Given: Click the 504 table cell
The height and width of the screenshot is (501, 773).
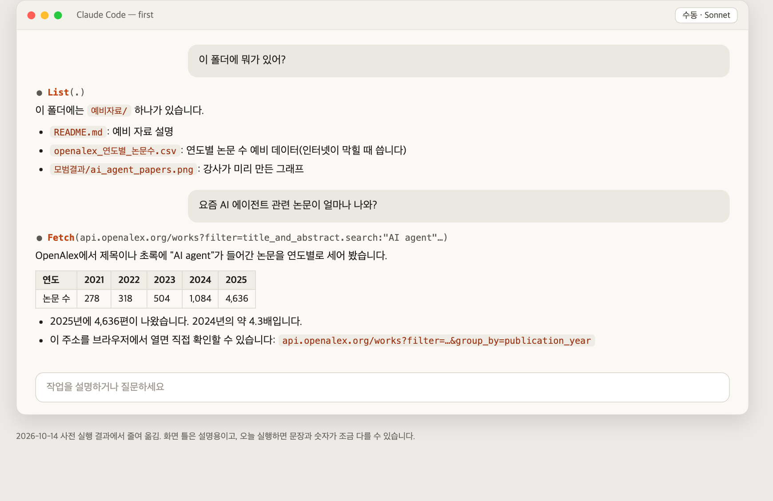Looking at the screenshot, I should point(164,298).
